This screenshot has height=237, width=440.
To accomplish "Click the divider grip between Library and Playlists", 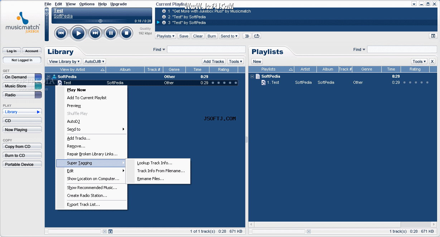I will coord(247,140).
